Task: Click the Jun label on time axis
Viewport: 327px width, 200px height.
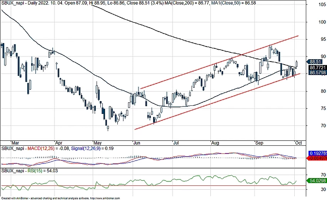Action: [137, 143]
